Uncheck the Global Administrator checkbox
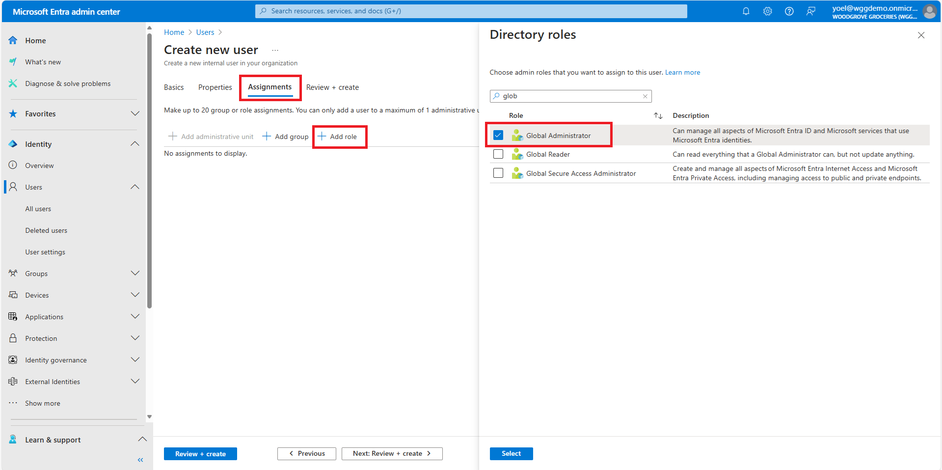 coord(498,135)
